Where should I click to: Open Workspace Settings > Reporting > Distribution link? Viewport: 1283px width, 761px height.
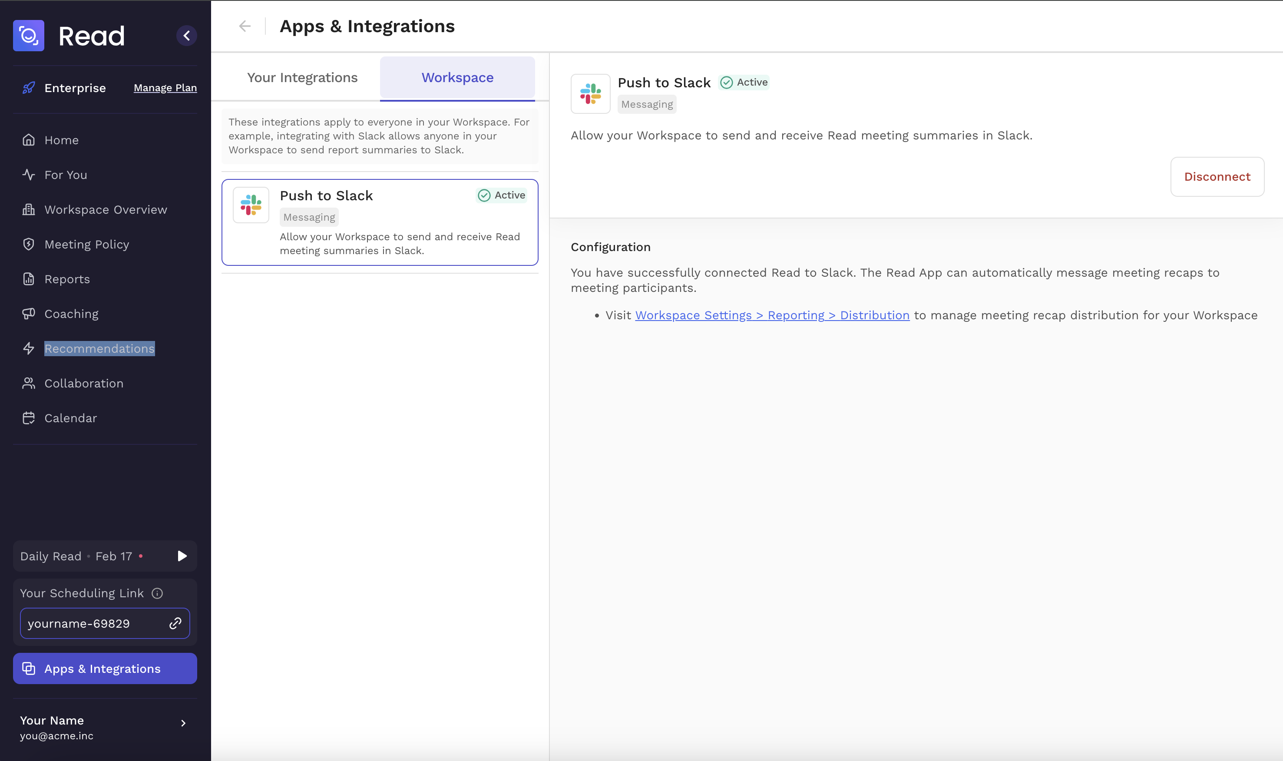[x=772, y=315]
